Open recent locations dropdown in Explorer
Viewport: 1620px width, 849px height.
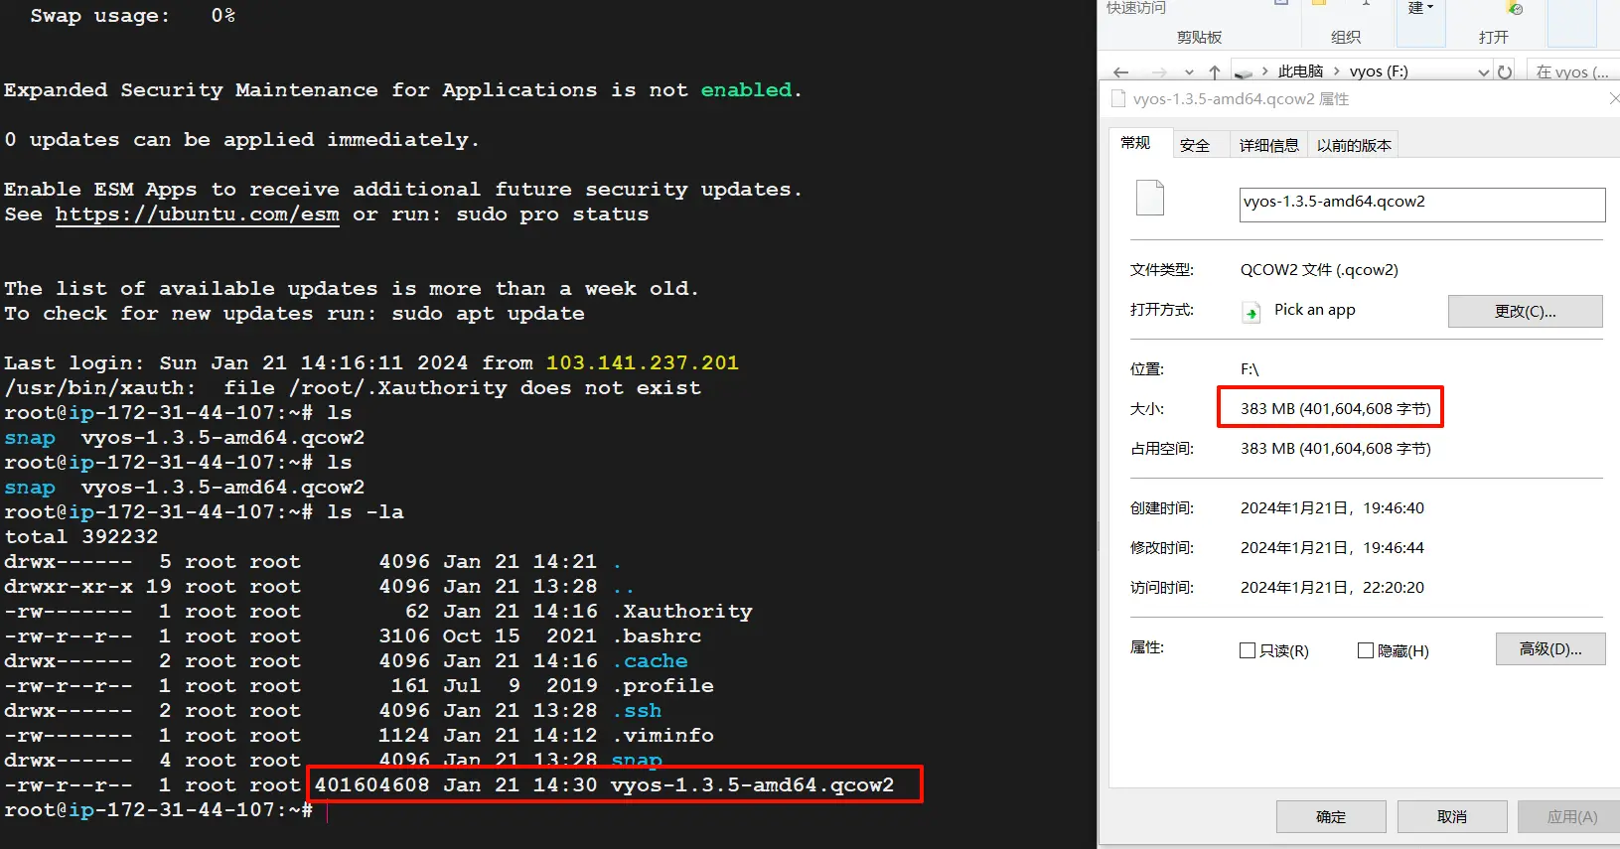point(1189,72)
